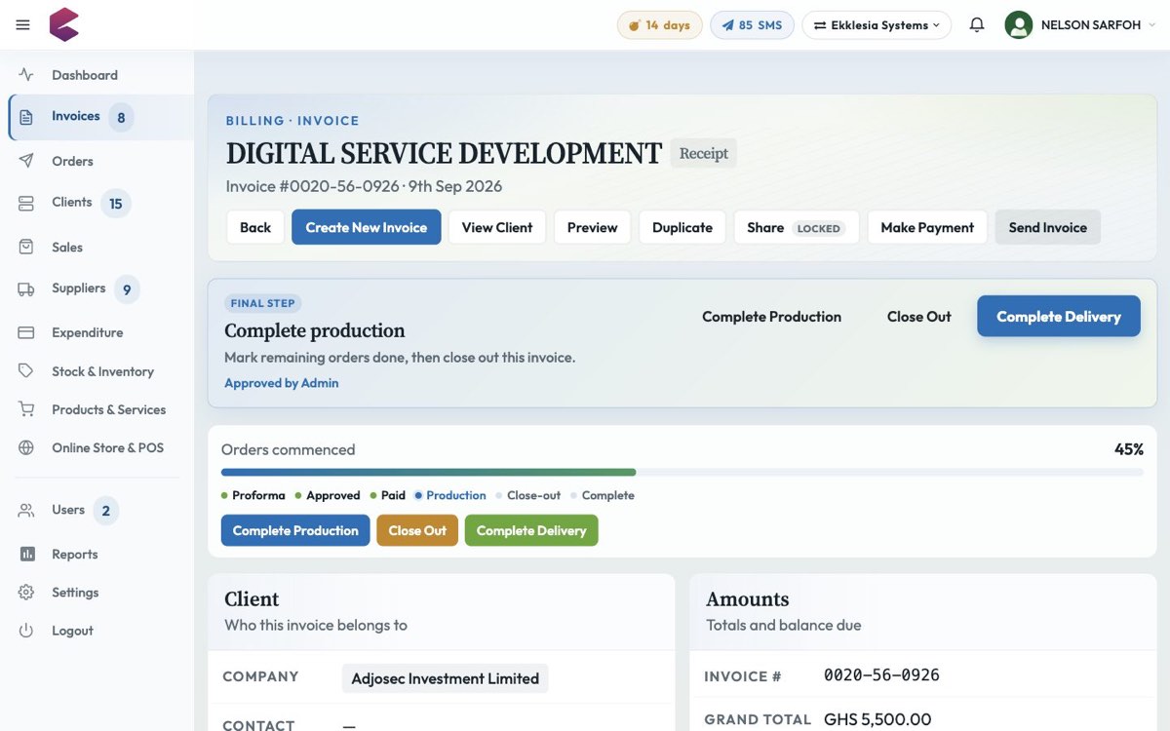Click the Proforma stage label
The image size is (1170, 731).
[x=258, y=495]
